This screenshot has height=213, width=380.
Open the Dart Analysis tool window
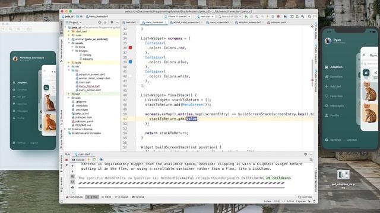pos(74,197)
